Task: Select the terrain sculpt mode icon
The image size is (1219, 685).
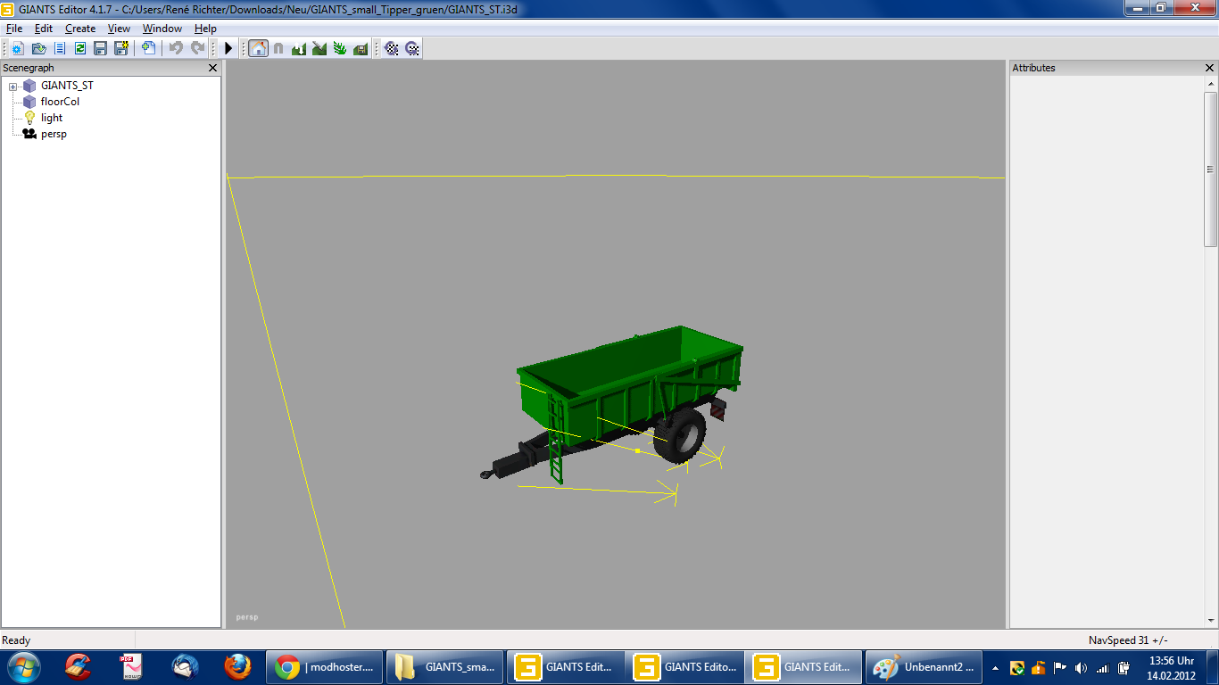Action: [x=299, y=48]
